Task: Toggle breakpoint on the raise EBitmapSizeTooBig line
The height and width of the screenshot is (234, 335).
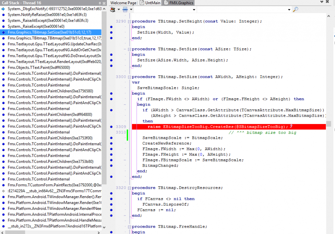Action: click(111, 127)
